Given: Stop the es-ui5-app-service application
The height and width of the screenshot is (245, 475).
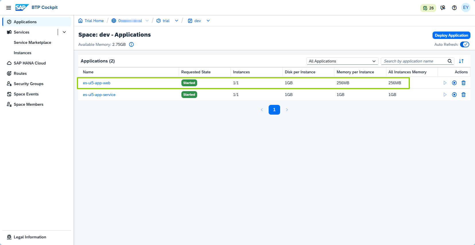Looking at the screenshot, I should (x=454, y=95).
